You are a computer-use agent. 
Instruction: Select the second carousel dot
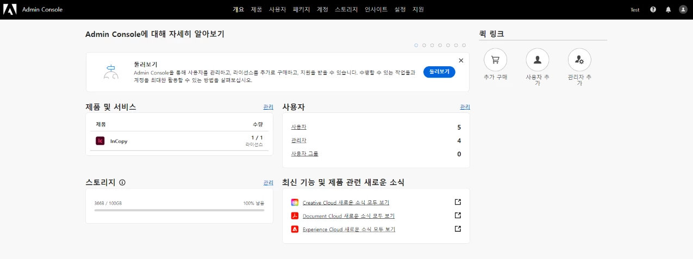(x=424, y=46)
